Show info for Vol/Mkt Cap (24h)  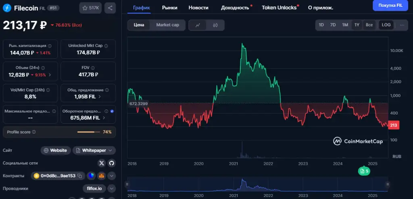(48, 90)
